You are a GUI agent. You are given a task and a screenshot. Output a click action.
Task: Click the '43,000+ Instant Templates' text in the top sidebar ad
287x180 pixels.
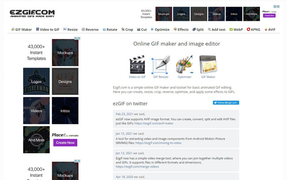coord(36,53)
